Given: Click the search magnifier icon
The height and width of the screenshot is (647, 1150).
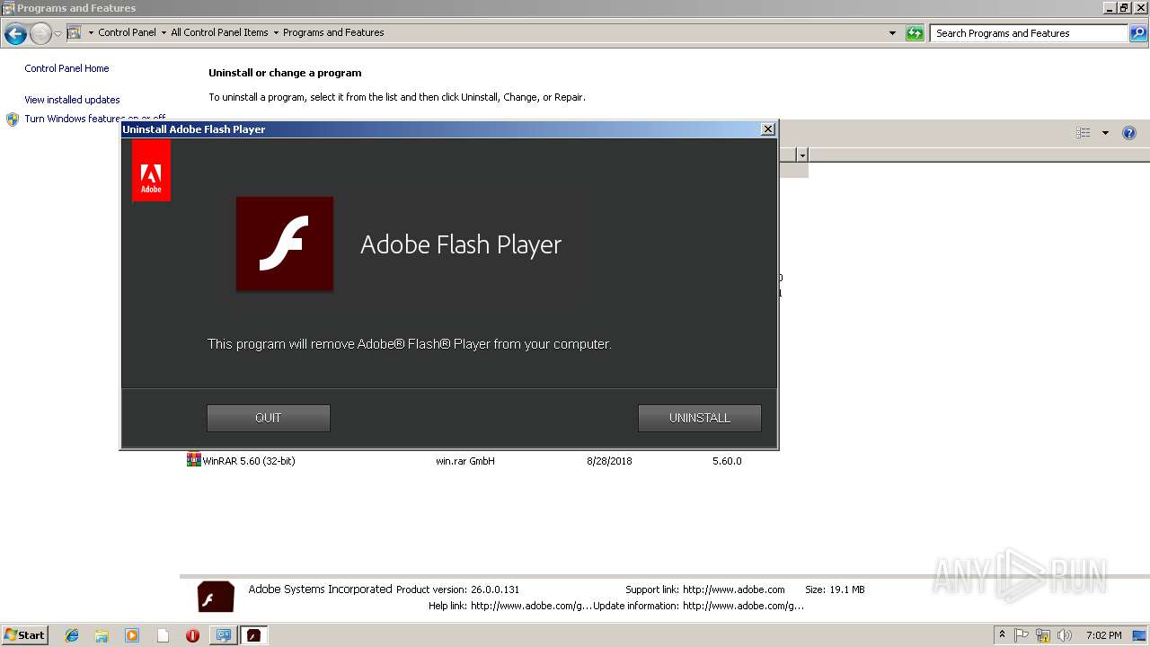Looking at the screenshot, I should coord(1138,33).
